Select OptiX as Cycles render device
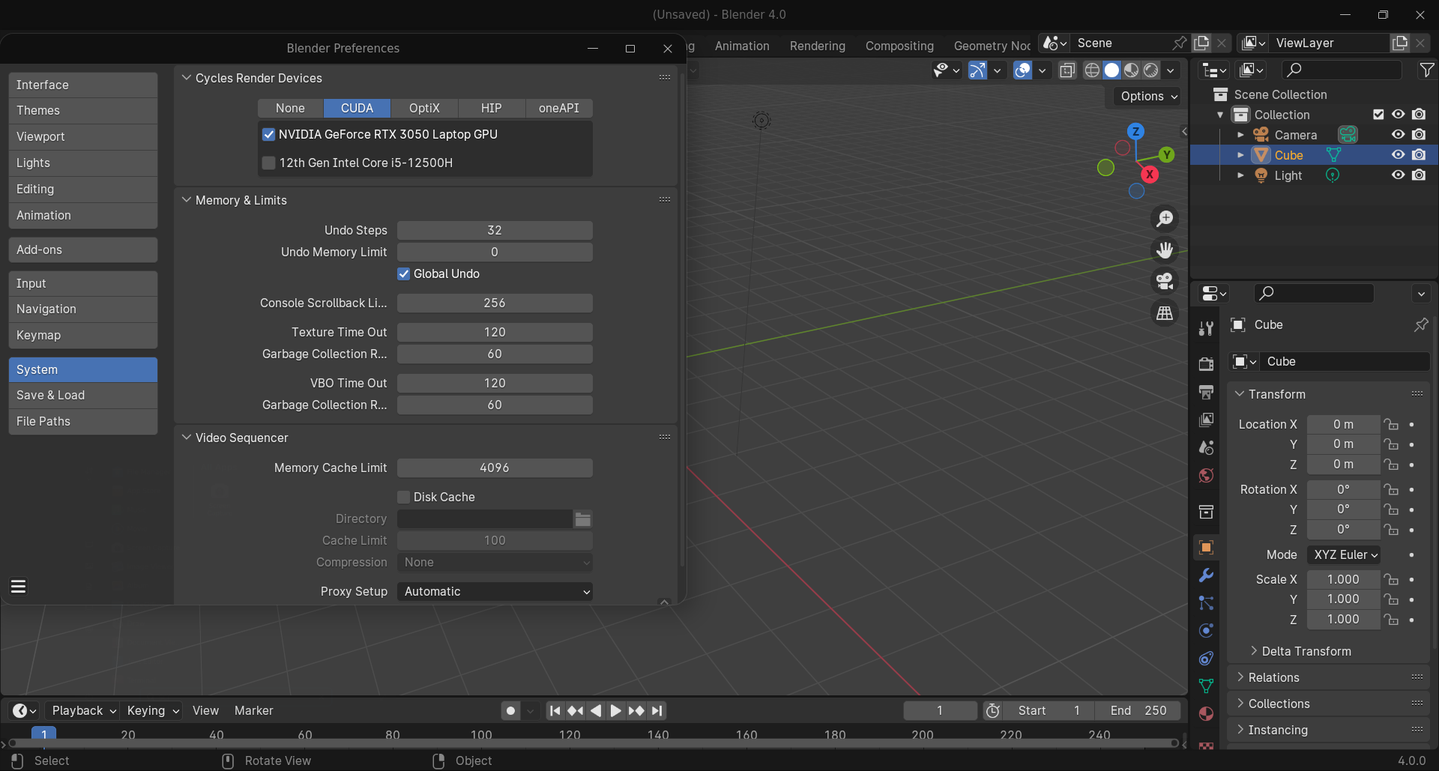 (424, 108)
